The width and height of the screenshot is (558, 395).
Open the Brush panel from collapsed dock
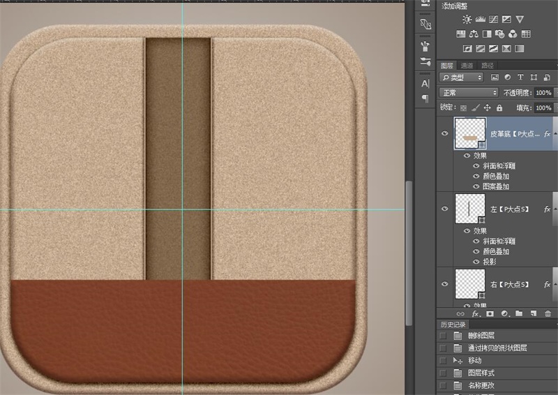pos(425,46)
